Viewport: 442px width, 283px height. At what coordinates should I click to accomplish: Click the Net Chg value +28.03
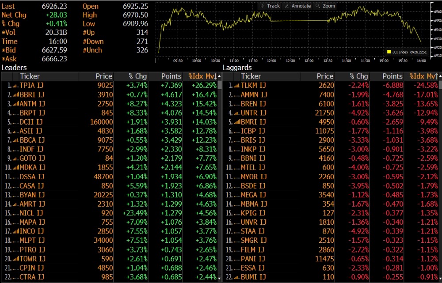point(57,15)
